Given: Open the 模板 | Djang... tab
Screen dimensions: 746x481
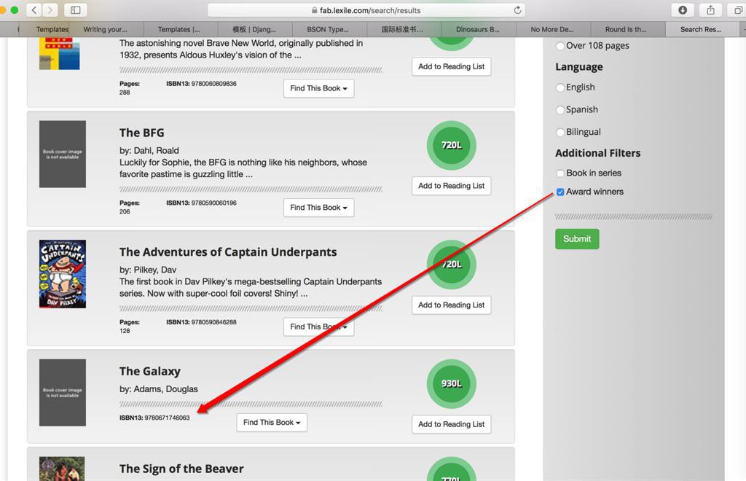Looking at the screenshot, I should 254,29.
